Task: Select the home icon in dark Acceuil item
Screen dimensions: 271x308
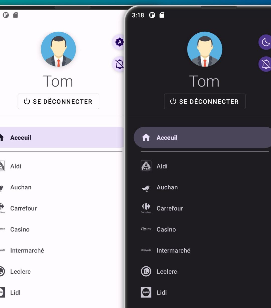Action: [x=146, y=137]
